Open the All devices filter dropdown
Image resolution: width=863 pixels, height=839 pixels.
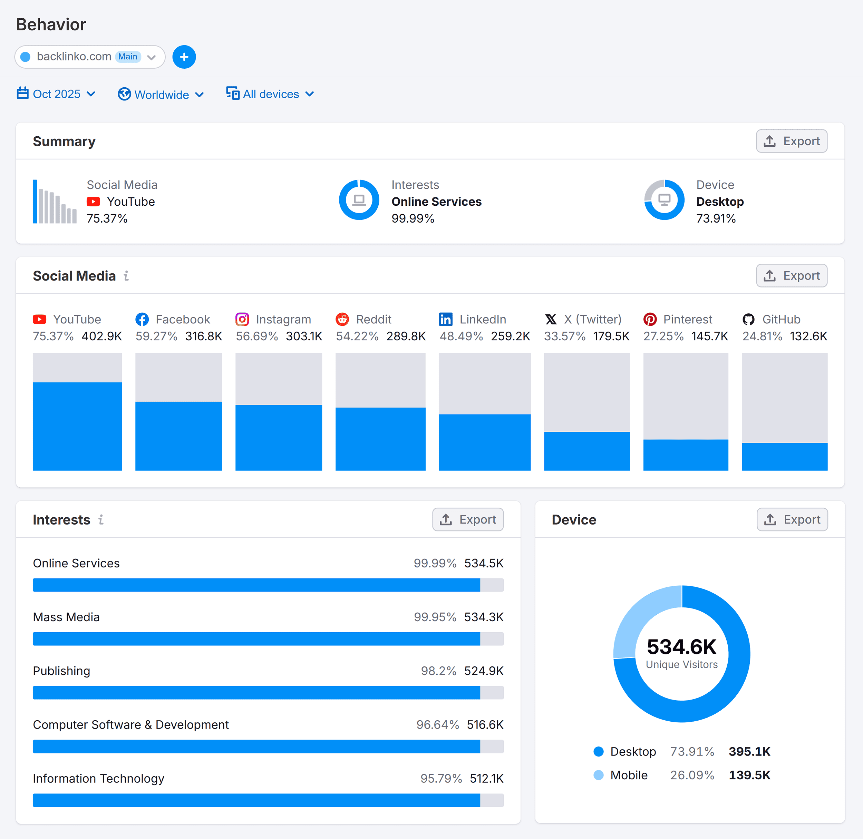click(x=270, y=94)
